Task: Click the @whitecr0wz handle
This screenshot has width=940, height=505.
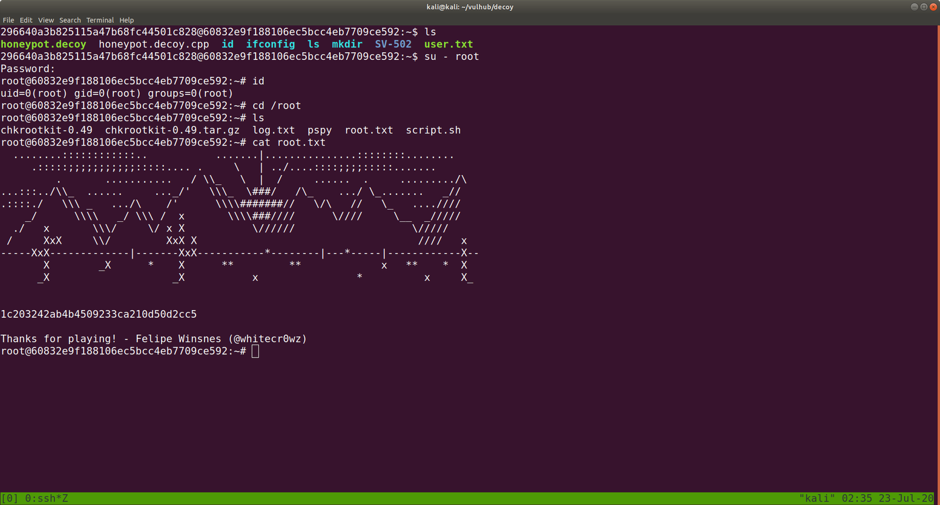Action: click(268, 339)
